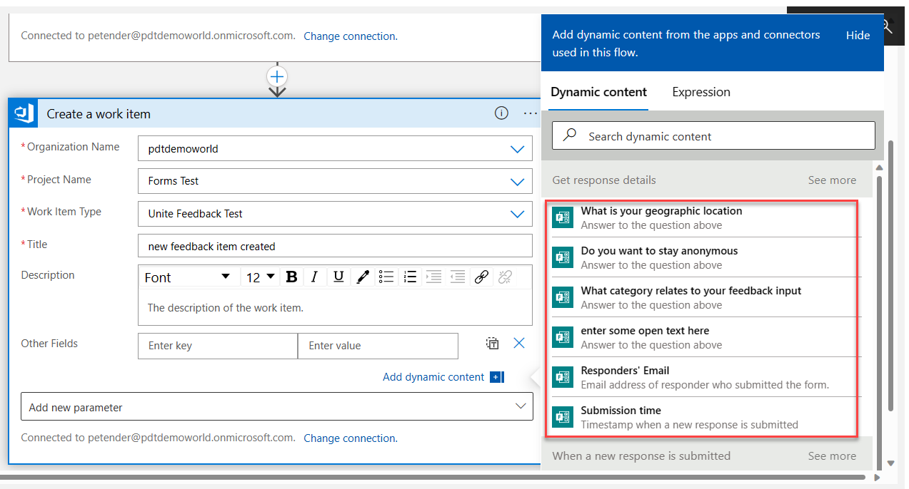The width and height of the screenshot is (909, 489).
Task: Click the Search dynamic content field
Action: tap(714, 136)
